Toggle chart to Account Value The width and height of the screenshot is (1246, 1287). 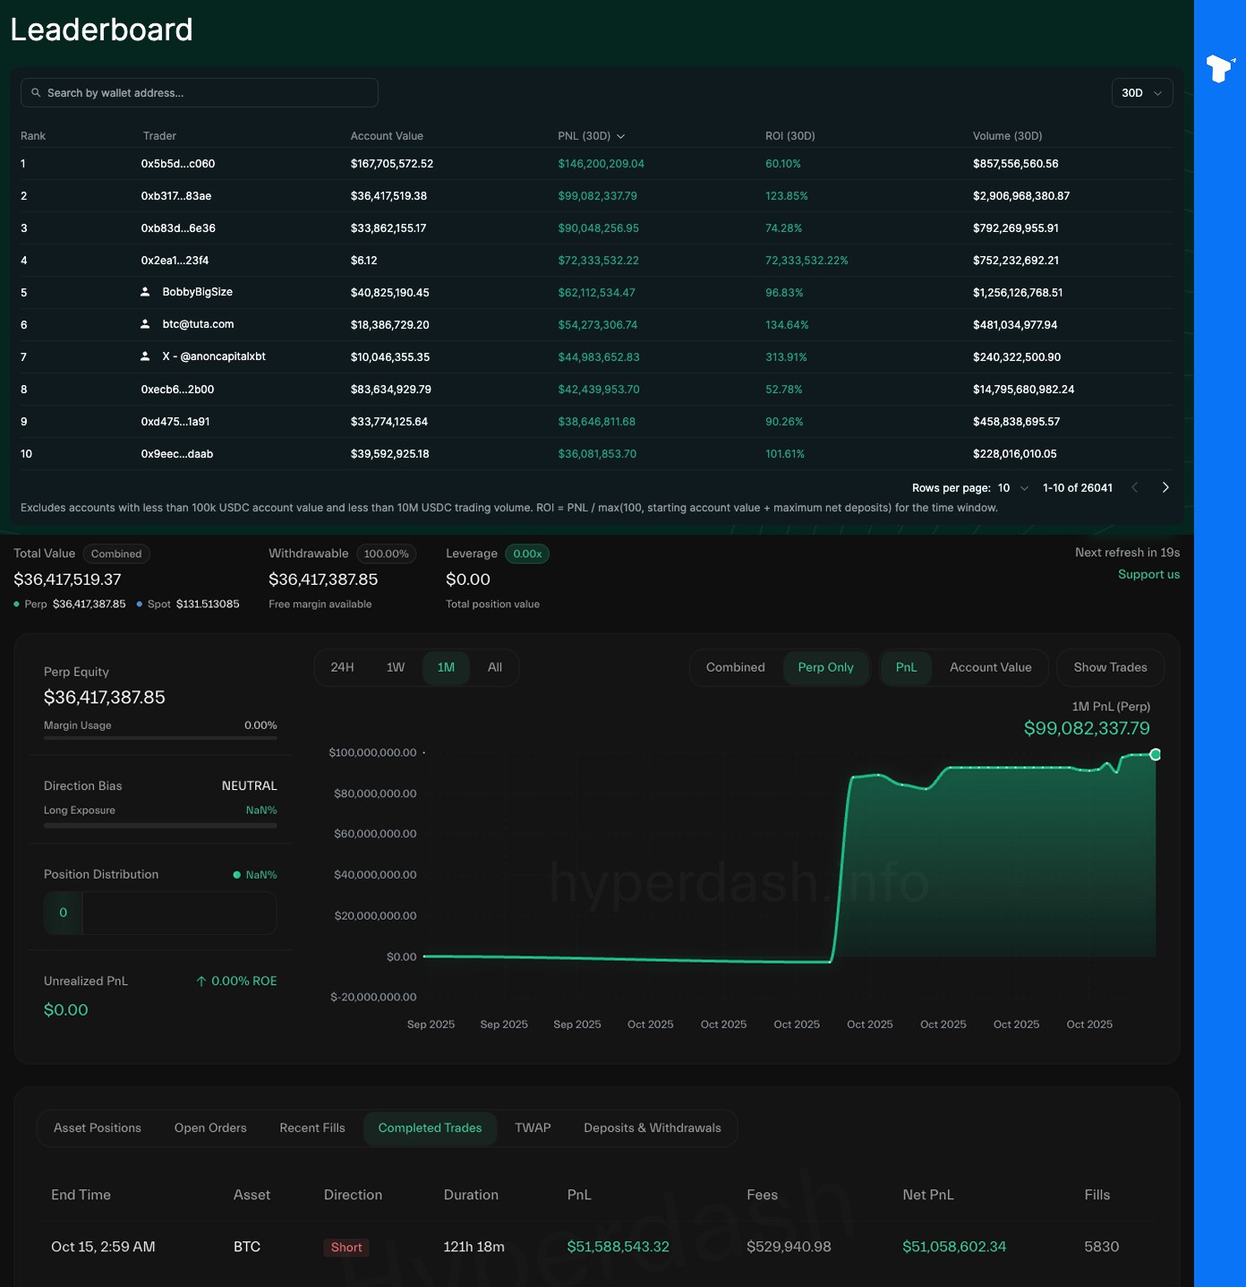pyautogui.click(x=990, y=667)
